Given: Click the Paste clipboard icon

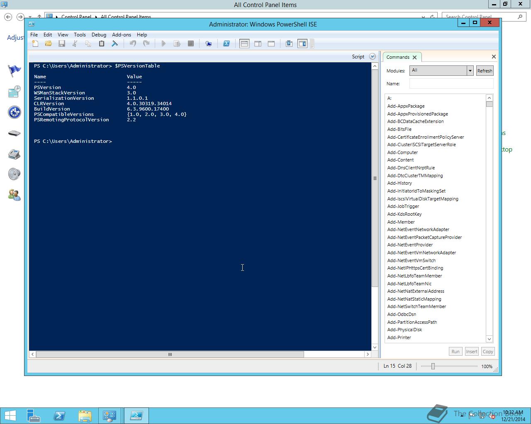Looking at the screenshot, I should pyautogui.click(x=101, y=43).
